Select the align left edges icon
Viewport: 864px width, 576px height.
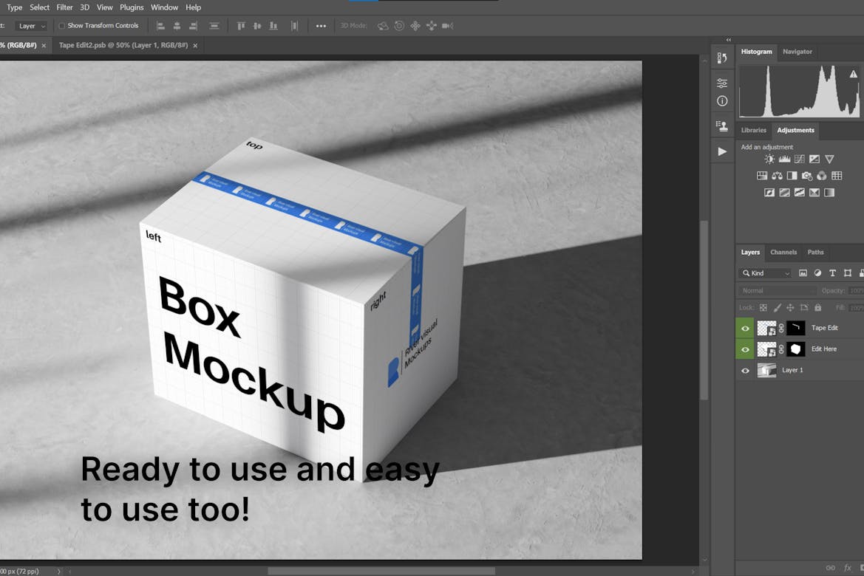coord(160,25)
